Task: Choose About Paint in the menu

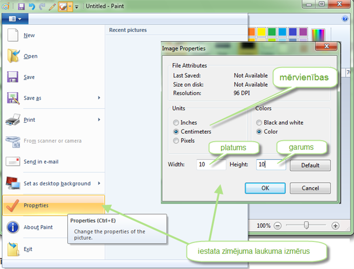Action: point(38,227)
